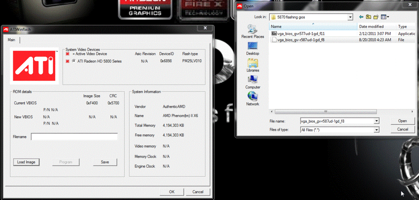419x200 pixels.
Task: Open Recent Places in the sidebar
Action: 253,31
